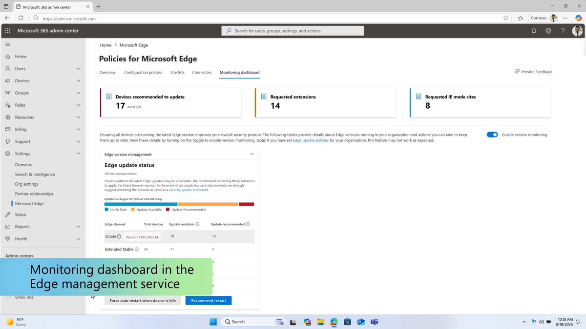
Task: Open browser Settings and more ellipsis
Action: [565, 18]
